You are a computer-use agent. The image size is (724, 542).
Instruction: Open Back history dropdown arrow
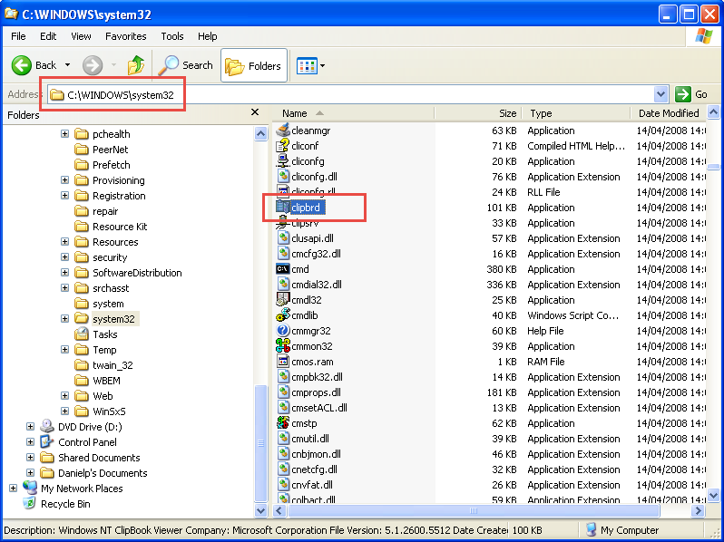(67, 65)
